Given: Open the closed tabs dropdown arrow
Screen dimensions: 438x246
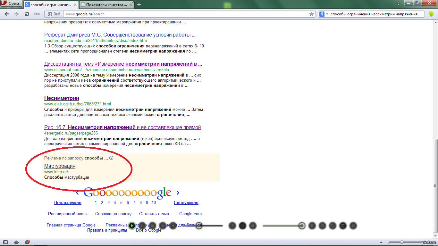Looking at the screenshot, I should click(398, 4).
